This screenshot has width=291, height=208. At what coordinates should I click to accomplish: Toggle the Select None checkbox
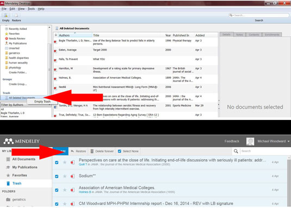(120, 151)
